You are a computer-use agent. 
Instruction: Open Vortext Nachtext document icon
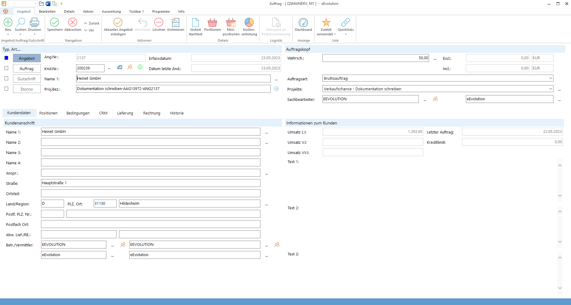click(x=195, y=22)
